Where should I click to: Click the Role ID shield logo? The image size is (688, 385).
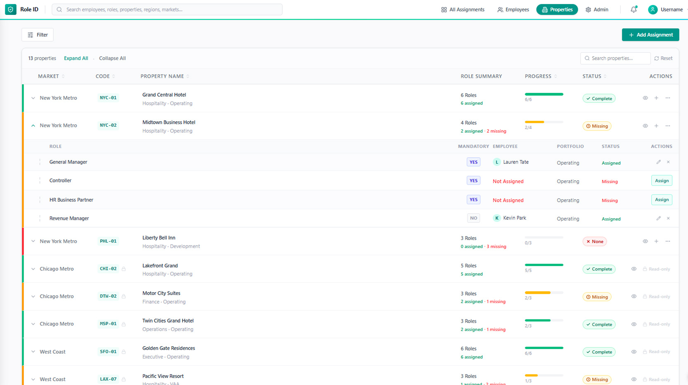[11, 9]
